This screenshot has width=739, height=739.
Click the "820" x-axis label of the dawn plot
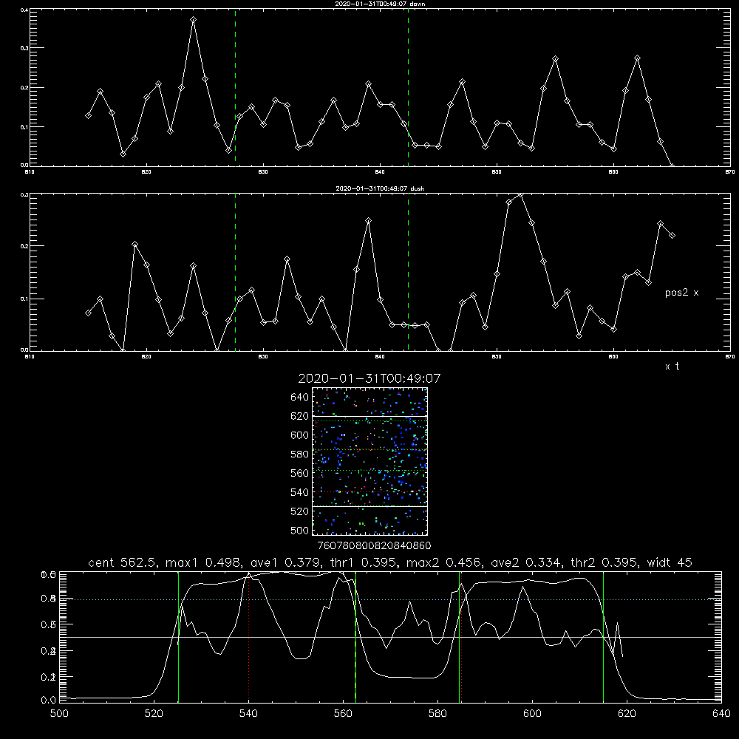tap(146, 172)
